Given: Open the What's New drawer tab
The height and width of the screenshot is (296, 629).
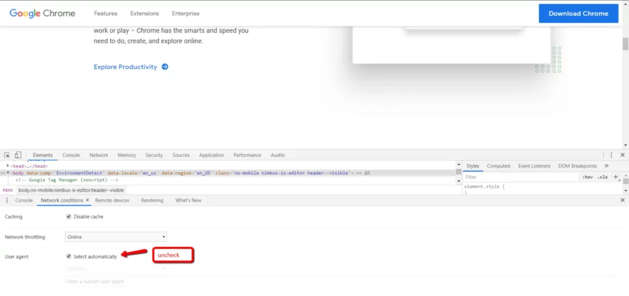Looking at the screenshot, I should pyautogui.click(x=188, y=200).
